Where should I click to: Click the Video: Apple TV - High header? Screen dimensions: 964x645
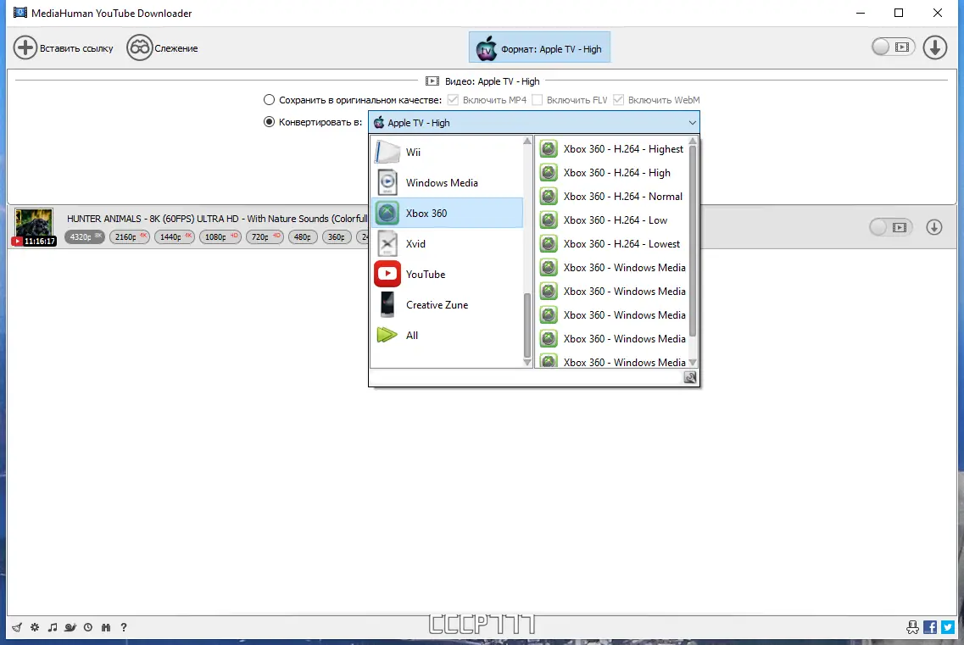pos(482,81)
